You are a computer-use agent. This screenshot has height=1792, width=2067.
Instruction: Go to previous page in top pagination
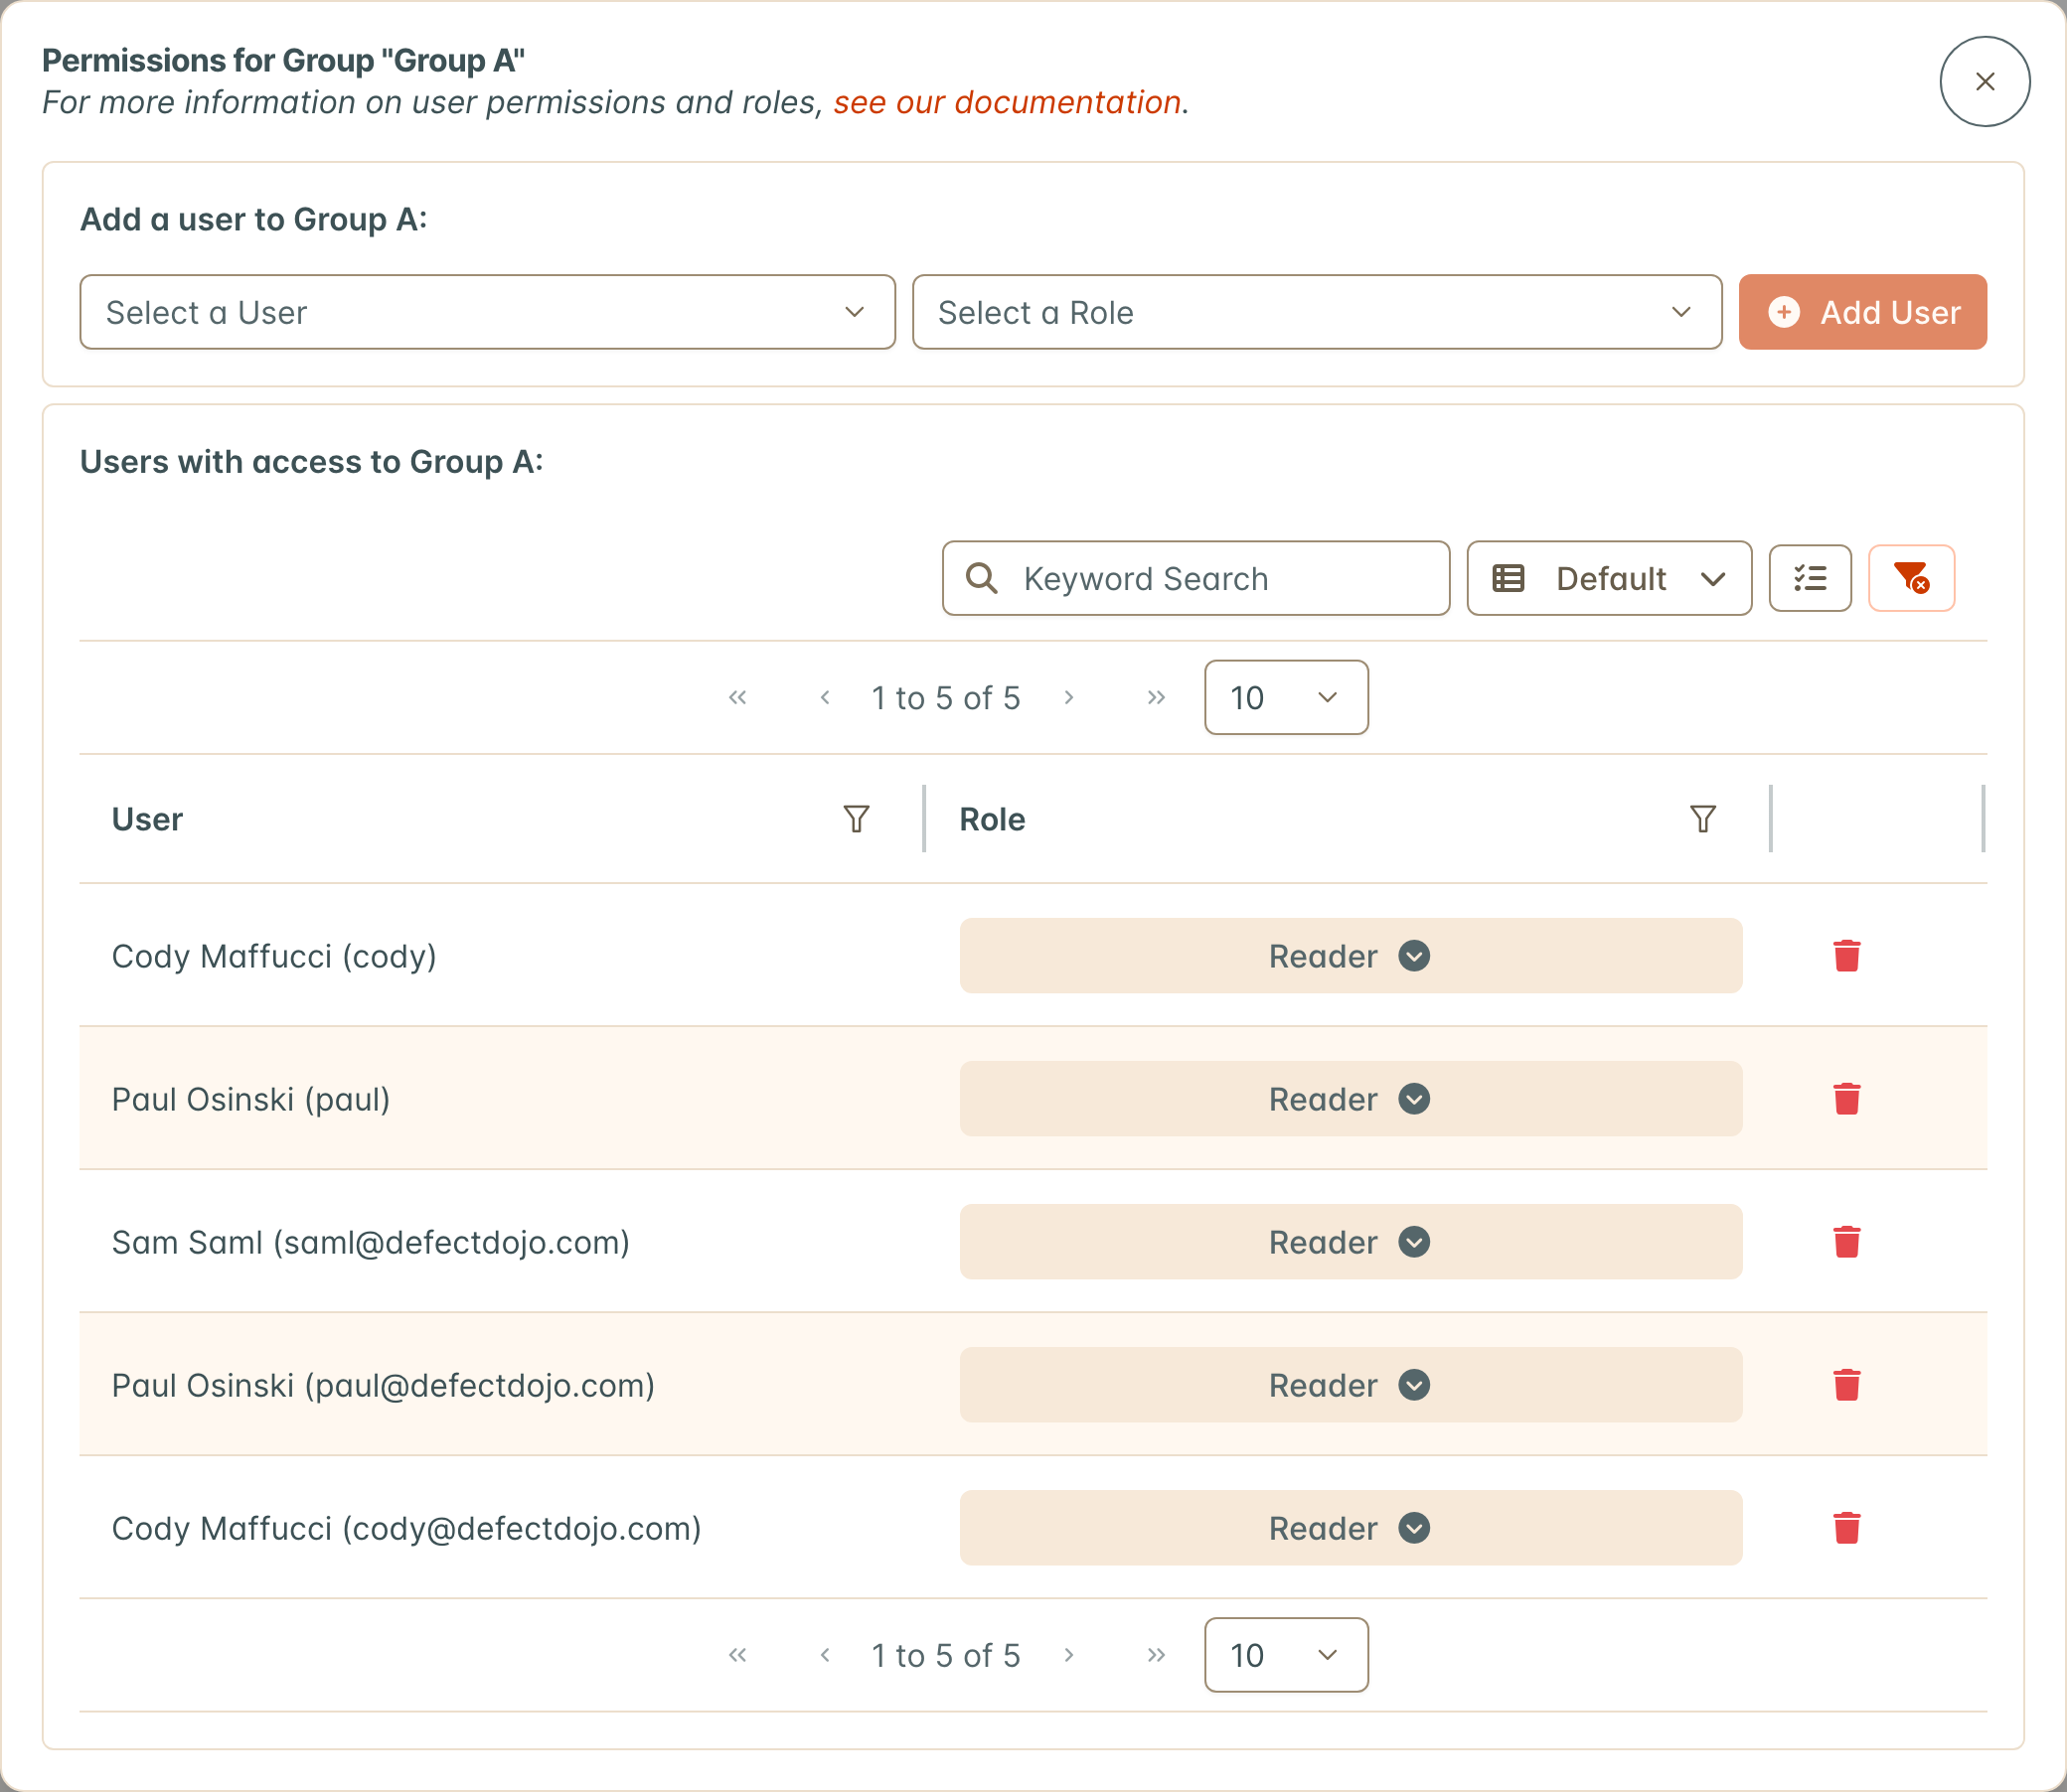826,697
